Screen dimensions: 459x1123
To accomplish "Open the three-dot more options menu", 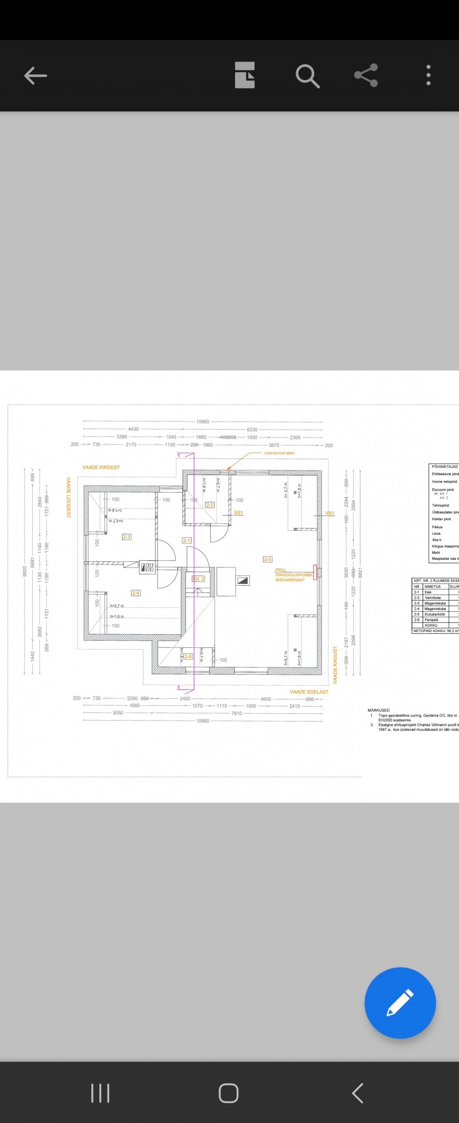I will (x=428, y=75).
